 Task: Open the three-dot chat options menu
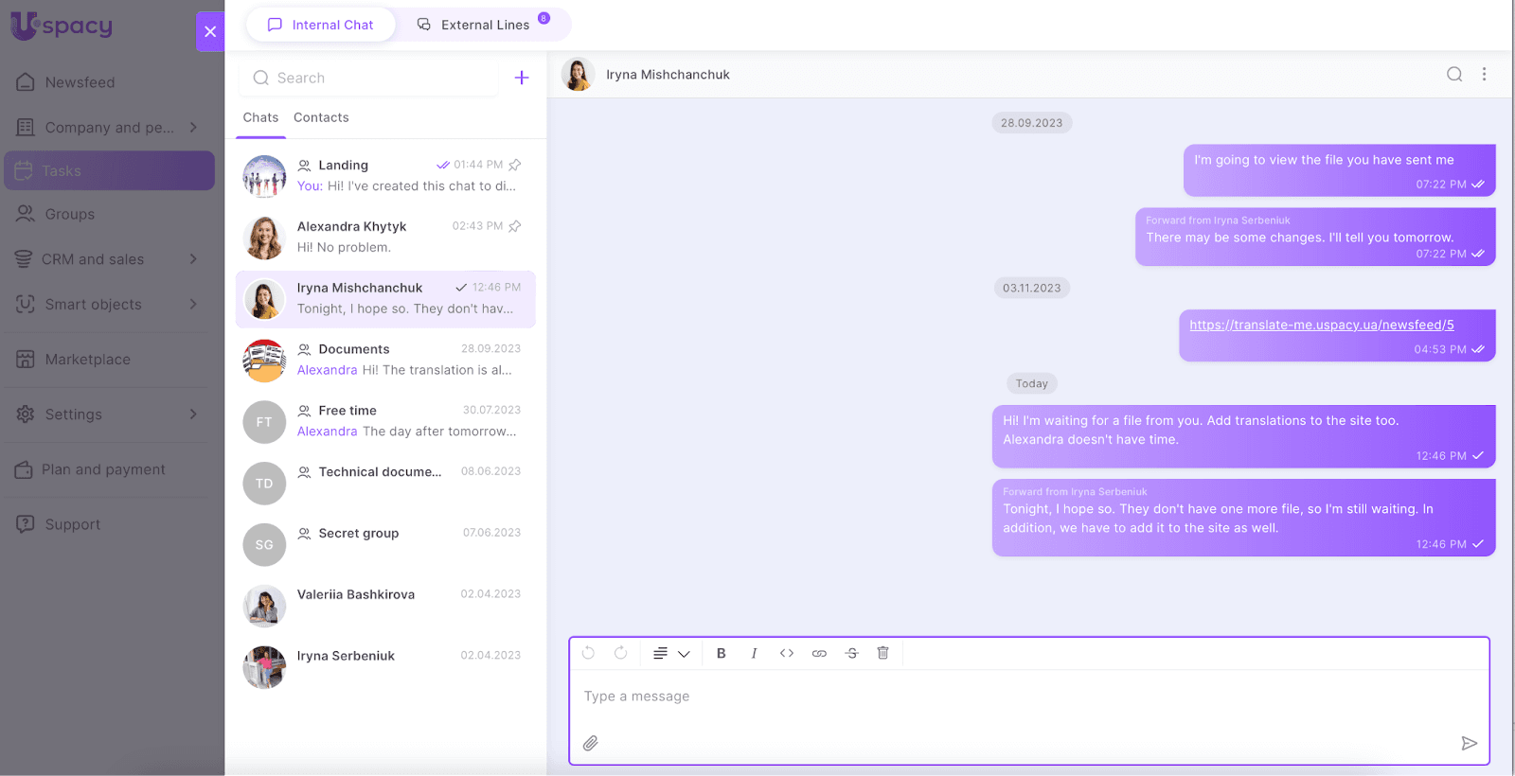coord(1484,75)
